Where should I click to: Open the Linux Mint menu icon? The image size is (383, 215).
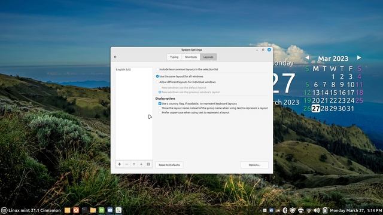4,210
